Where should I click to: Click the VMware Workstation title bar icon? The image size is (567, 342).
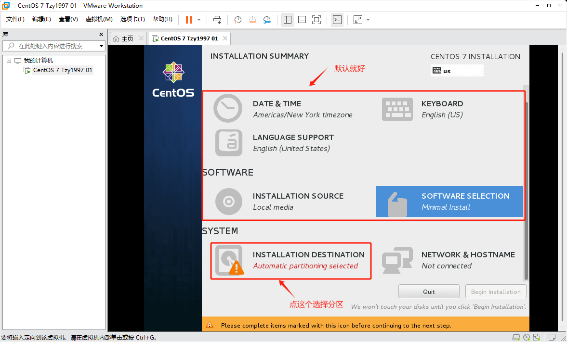tap(6, 5)
